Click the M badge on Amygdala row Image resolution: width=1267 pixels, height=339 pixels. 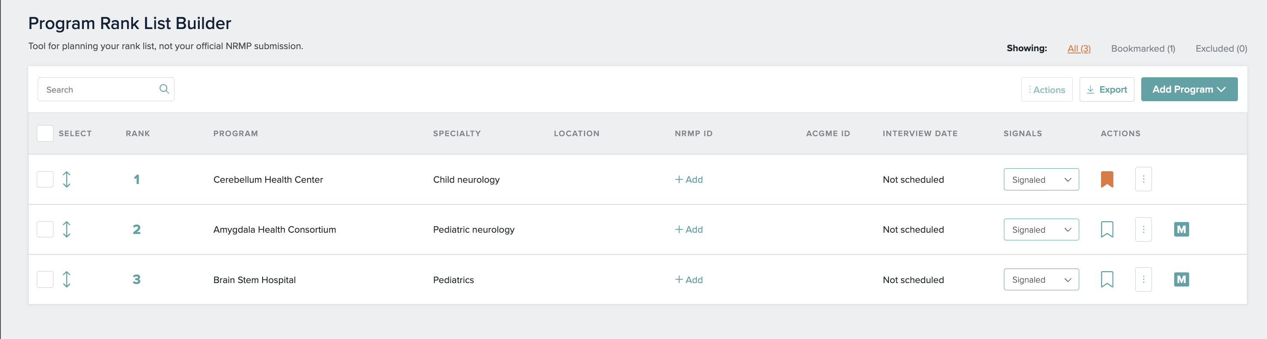[x=1181, y=230]
